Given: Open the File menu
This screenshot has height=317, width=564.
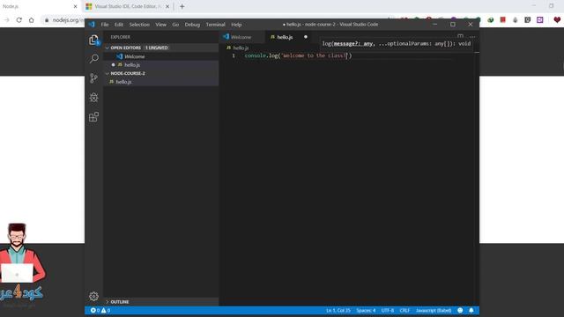Looking at the screenshot, I should pyautogui.click(x=105, y=25).
